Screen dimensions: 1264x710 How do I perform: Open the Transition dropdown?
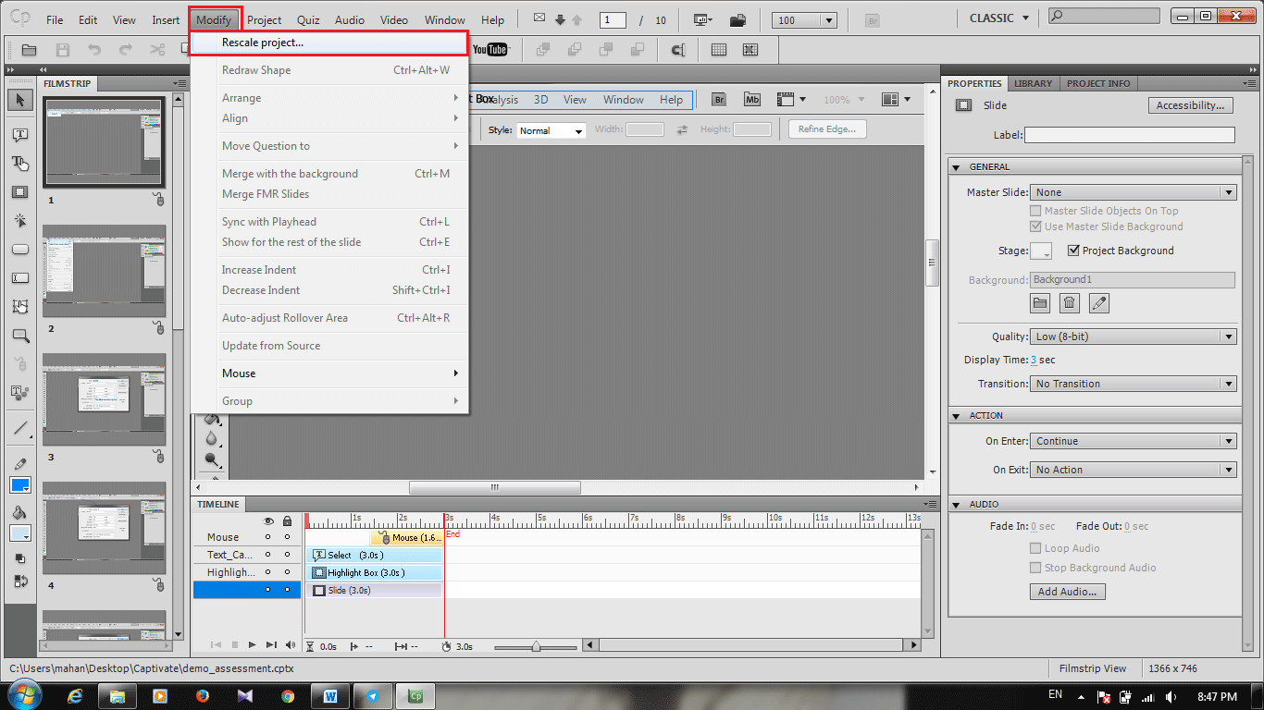coord(1133,384)
